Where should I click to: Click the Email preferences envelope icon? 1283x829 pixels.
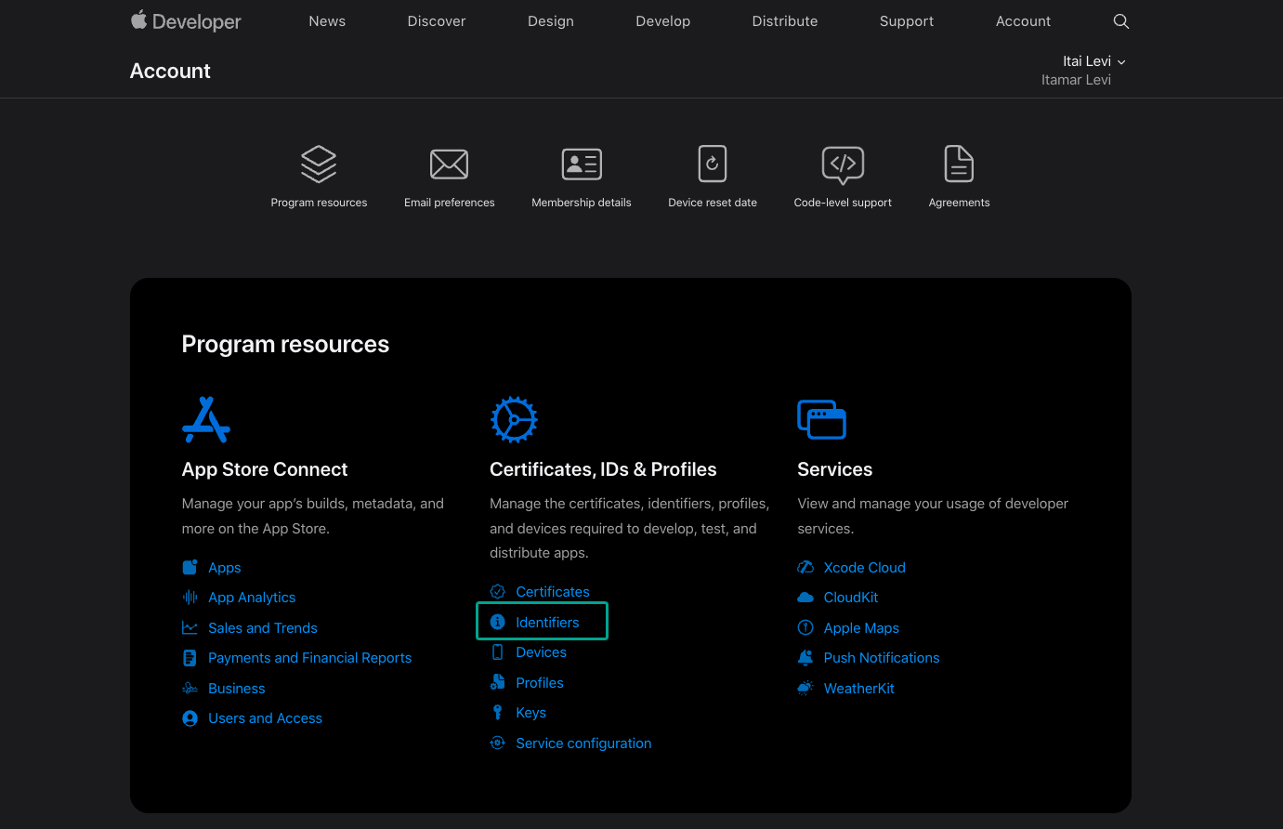tap(450, 164)
